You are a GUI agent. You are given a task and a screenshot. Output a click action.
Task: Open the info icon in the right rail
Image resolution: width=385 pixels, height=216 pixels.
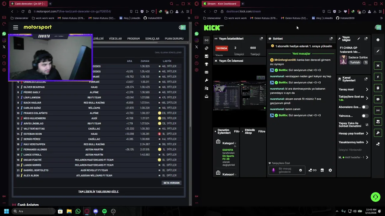pyautogui.click(x=378, y=40)
